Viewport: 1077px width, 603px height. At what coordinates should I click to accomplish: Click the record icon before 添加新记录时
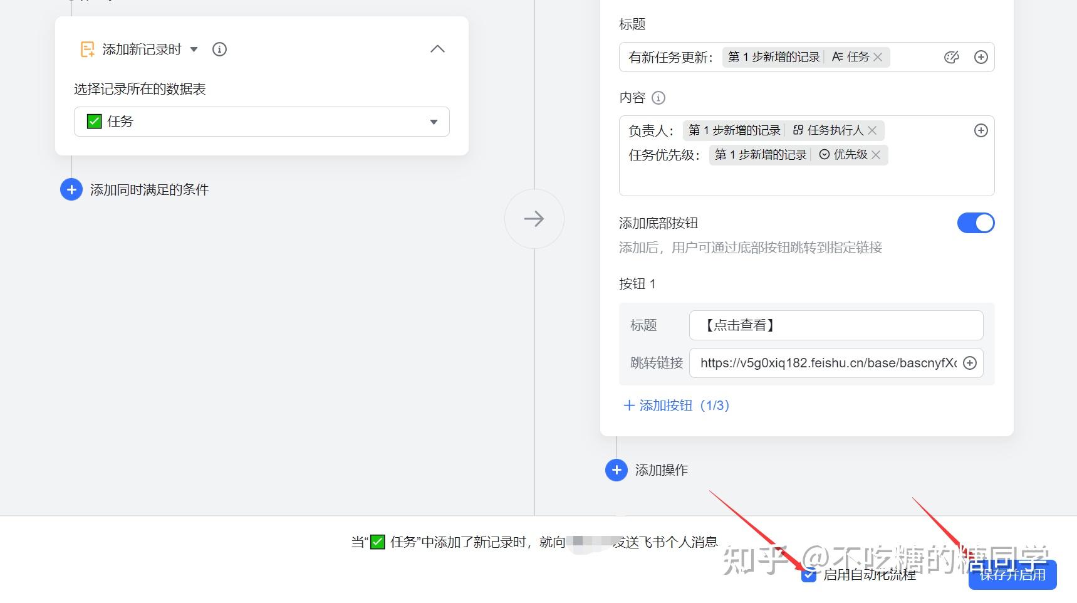pyautogui.click(x=87, y=50)
